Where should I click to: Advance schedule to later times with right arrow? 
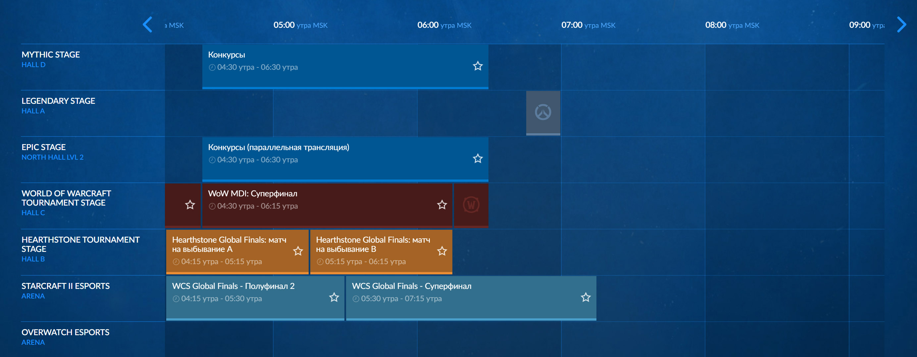(901, 25)
